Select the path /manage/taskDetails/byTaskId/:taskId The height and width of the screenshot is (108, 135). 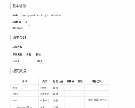coord(41,16)
